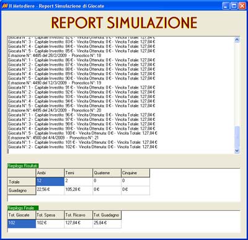
Task: Click the log line with Capitale Investito 98 €
Action: tap(82, 124)
